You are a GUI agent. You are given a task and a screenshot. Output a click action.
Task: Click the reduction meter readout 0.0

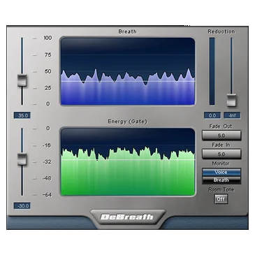212,115
